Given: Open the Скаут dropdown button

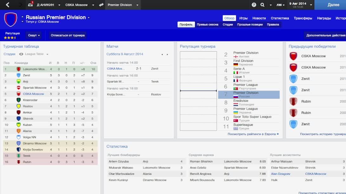Looking at the screenshot, I should 34,35.
